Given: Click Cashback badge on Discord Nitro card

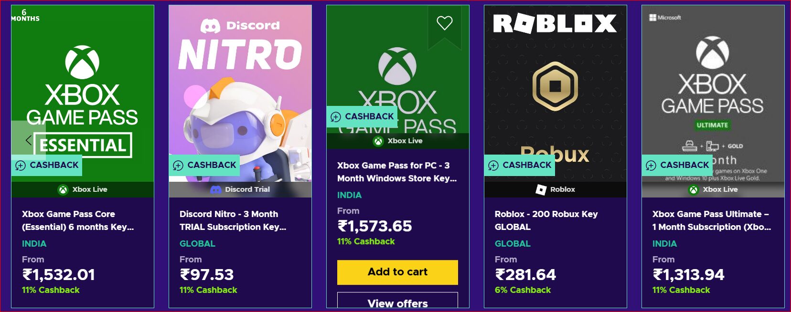Looking at the screenshot, I should coord(204,165).
